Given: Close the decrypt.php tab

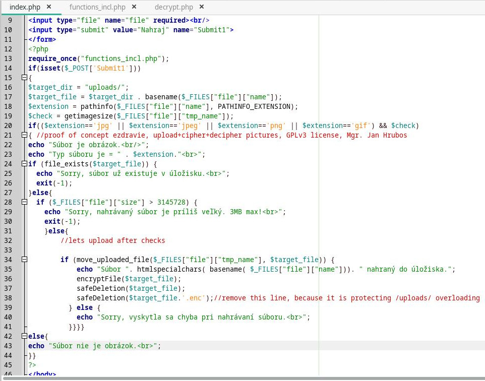Looking at the screenshot, I should coord(202,7).
